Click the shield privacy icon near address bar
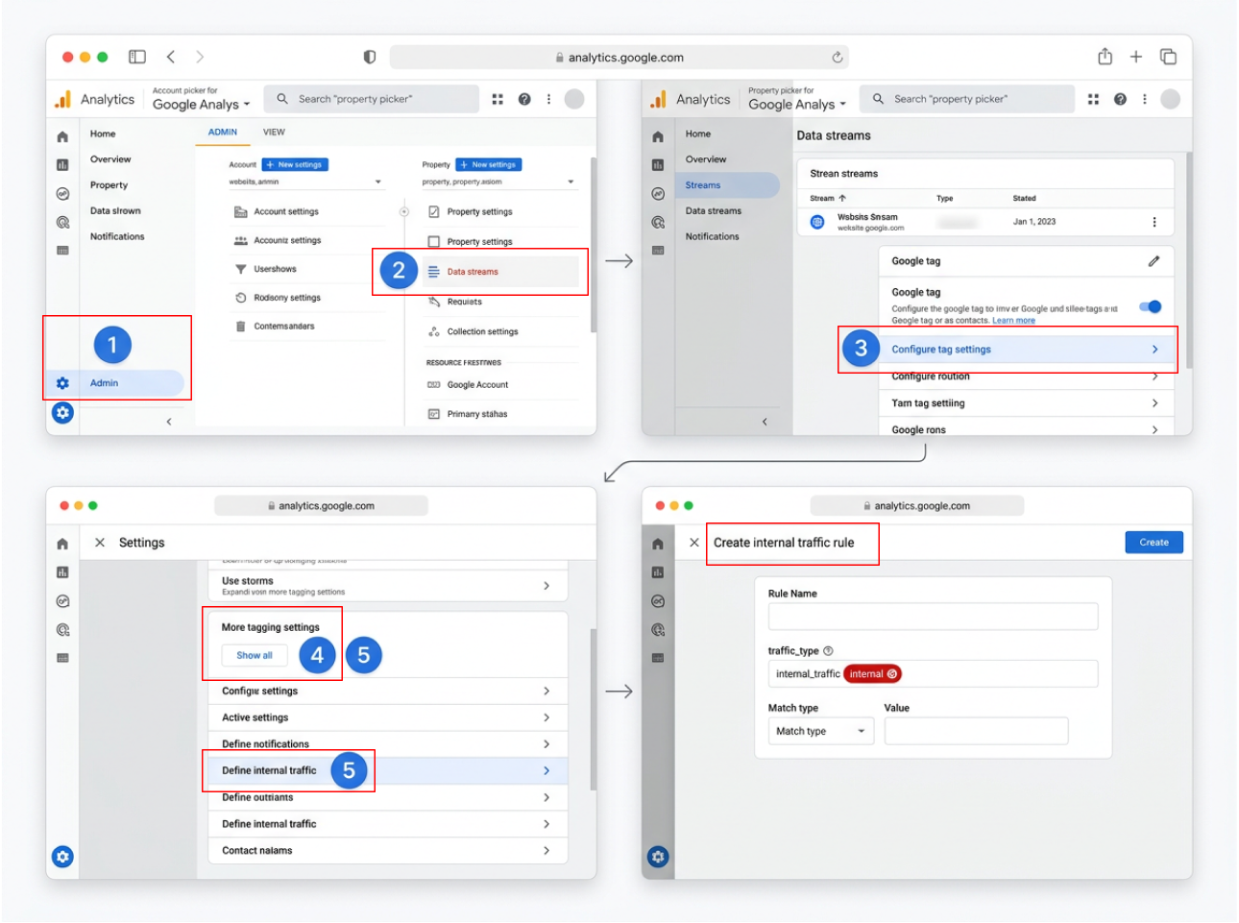 pos(369,57)
